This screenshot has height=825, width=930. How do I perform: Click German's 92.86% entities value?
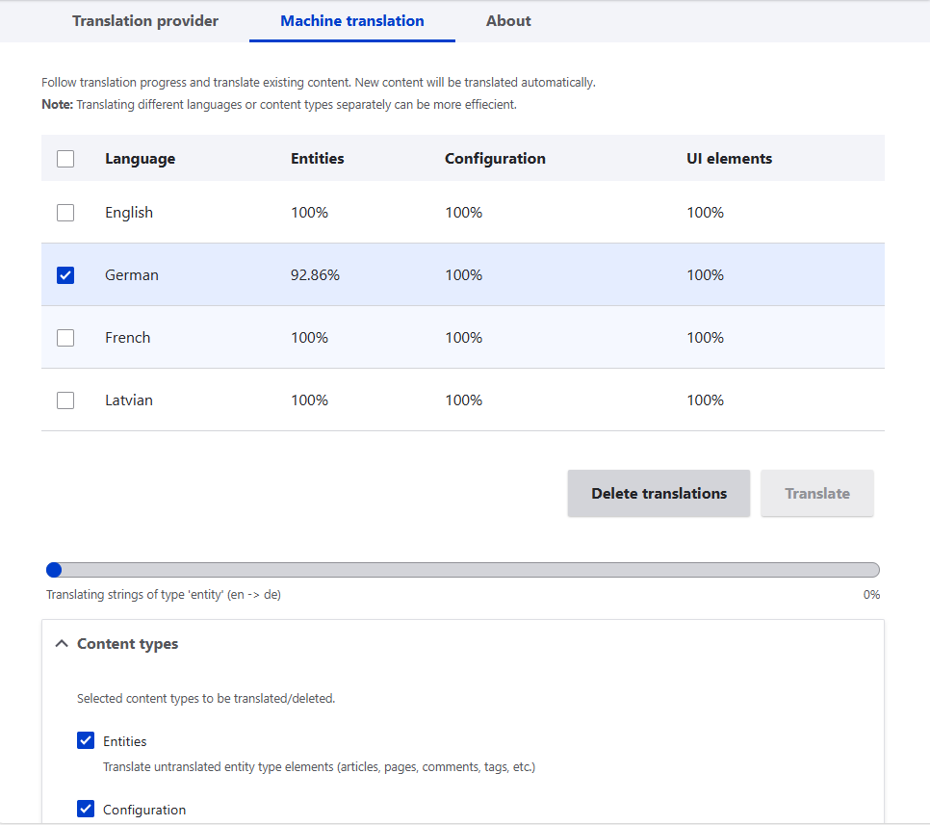click(315, 275)
